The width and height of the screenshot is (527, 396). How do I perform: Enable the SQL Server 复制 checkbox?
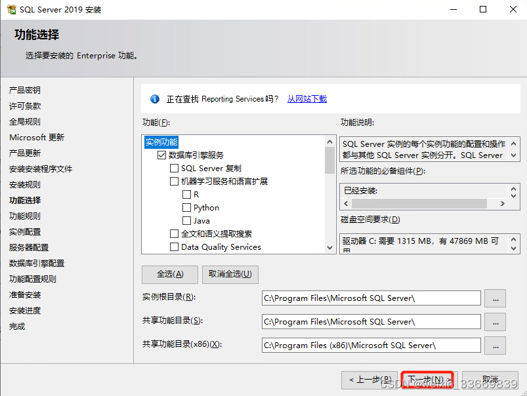pyautogui.click(x=174, y=168)
